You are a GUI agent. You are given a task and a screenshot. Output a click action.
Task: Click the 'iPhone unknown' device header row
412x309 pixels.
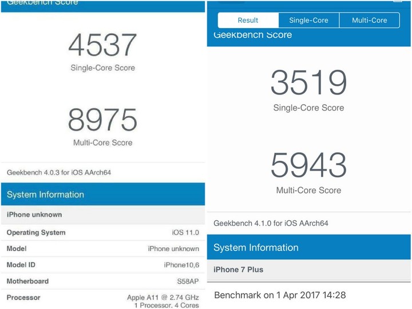(x=103, y=215)
